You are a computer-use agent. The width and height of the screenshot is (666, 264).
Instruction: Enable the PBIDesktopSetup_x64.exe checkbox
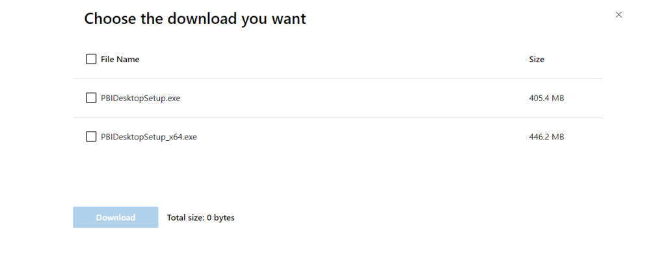point(91,137)
